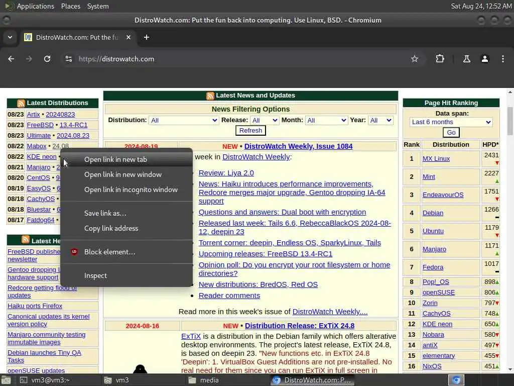The width and height of the screenshot is (514, 386).
Task: Open Reader comments link
Action: (x=229, y=296)
